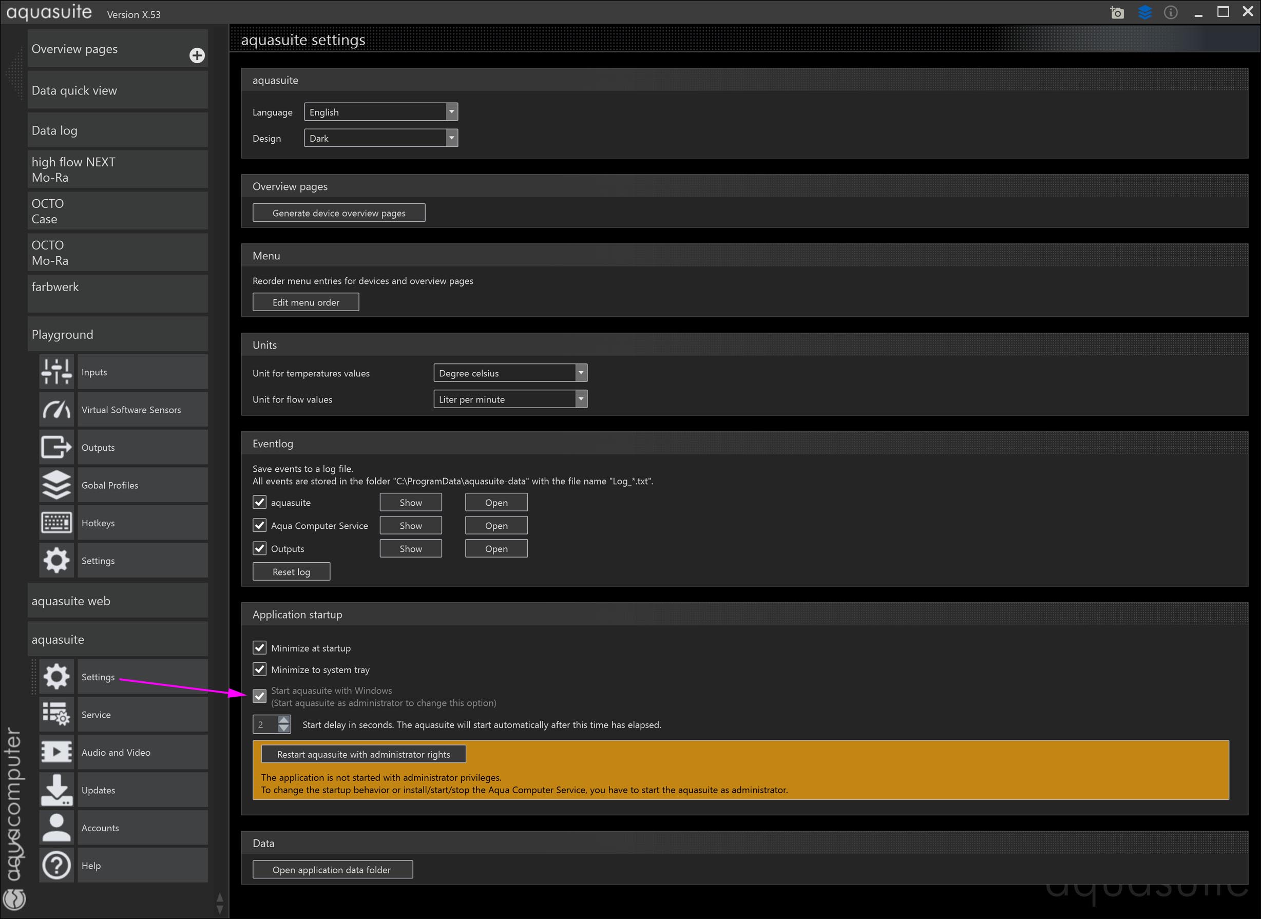Viewport: 1261px width, 919px height.
Task: Open Global Profiles layers icon in sidebar
Action: tap(56, 485)
